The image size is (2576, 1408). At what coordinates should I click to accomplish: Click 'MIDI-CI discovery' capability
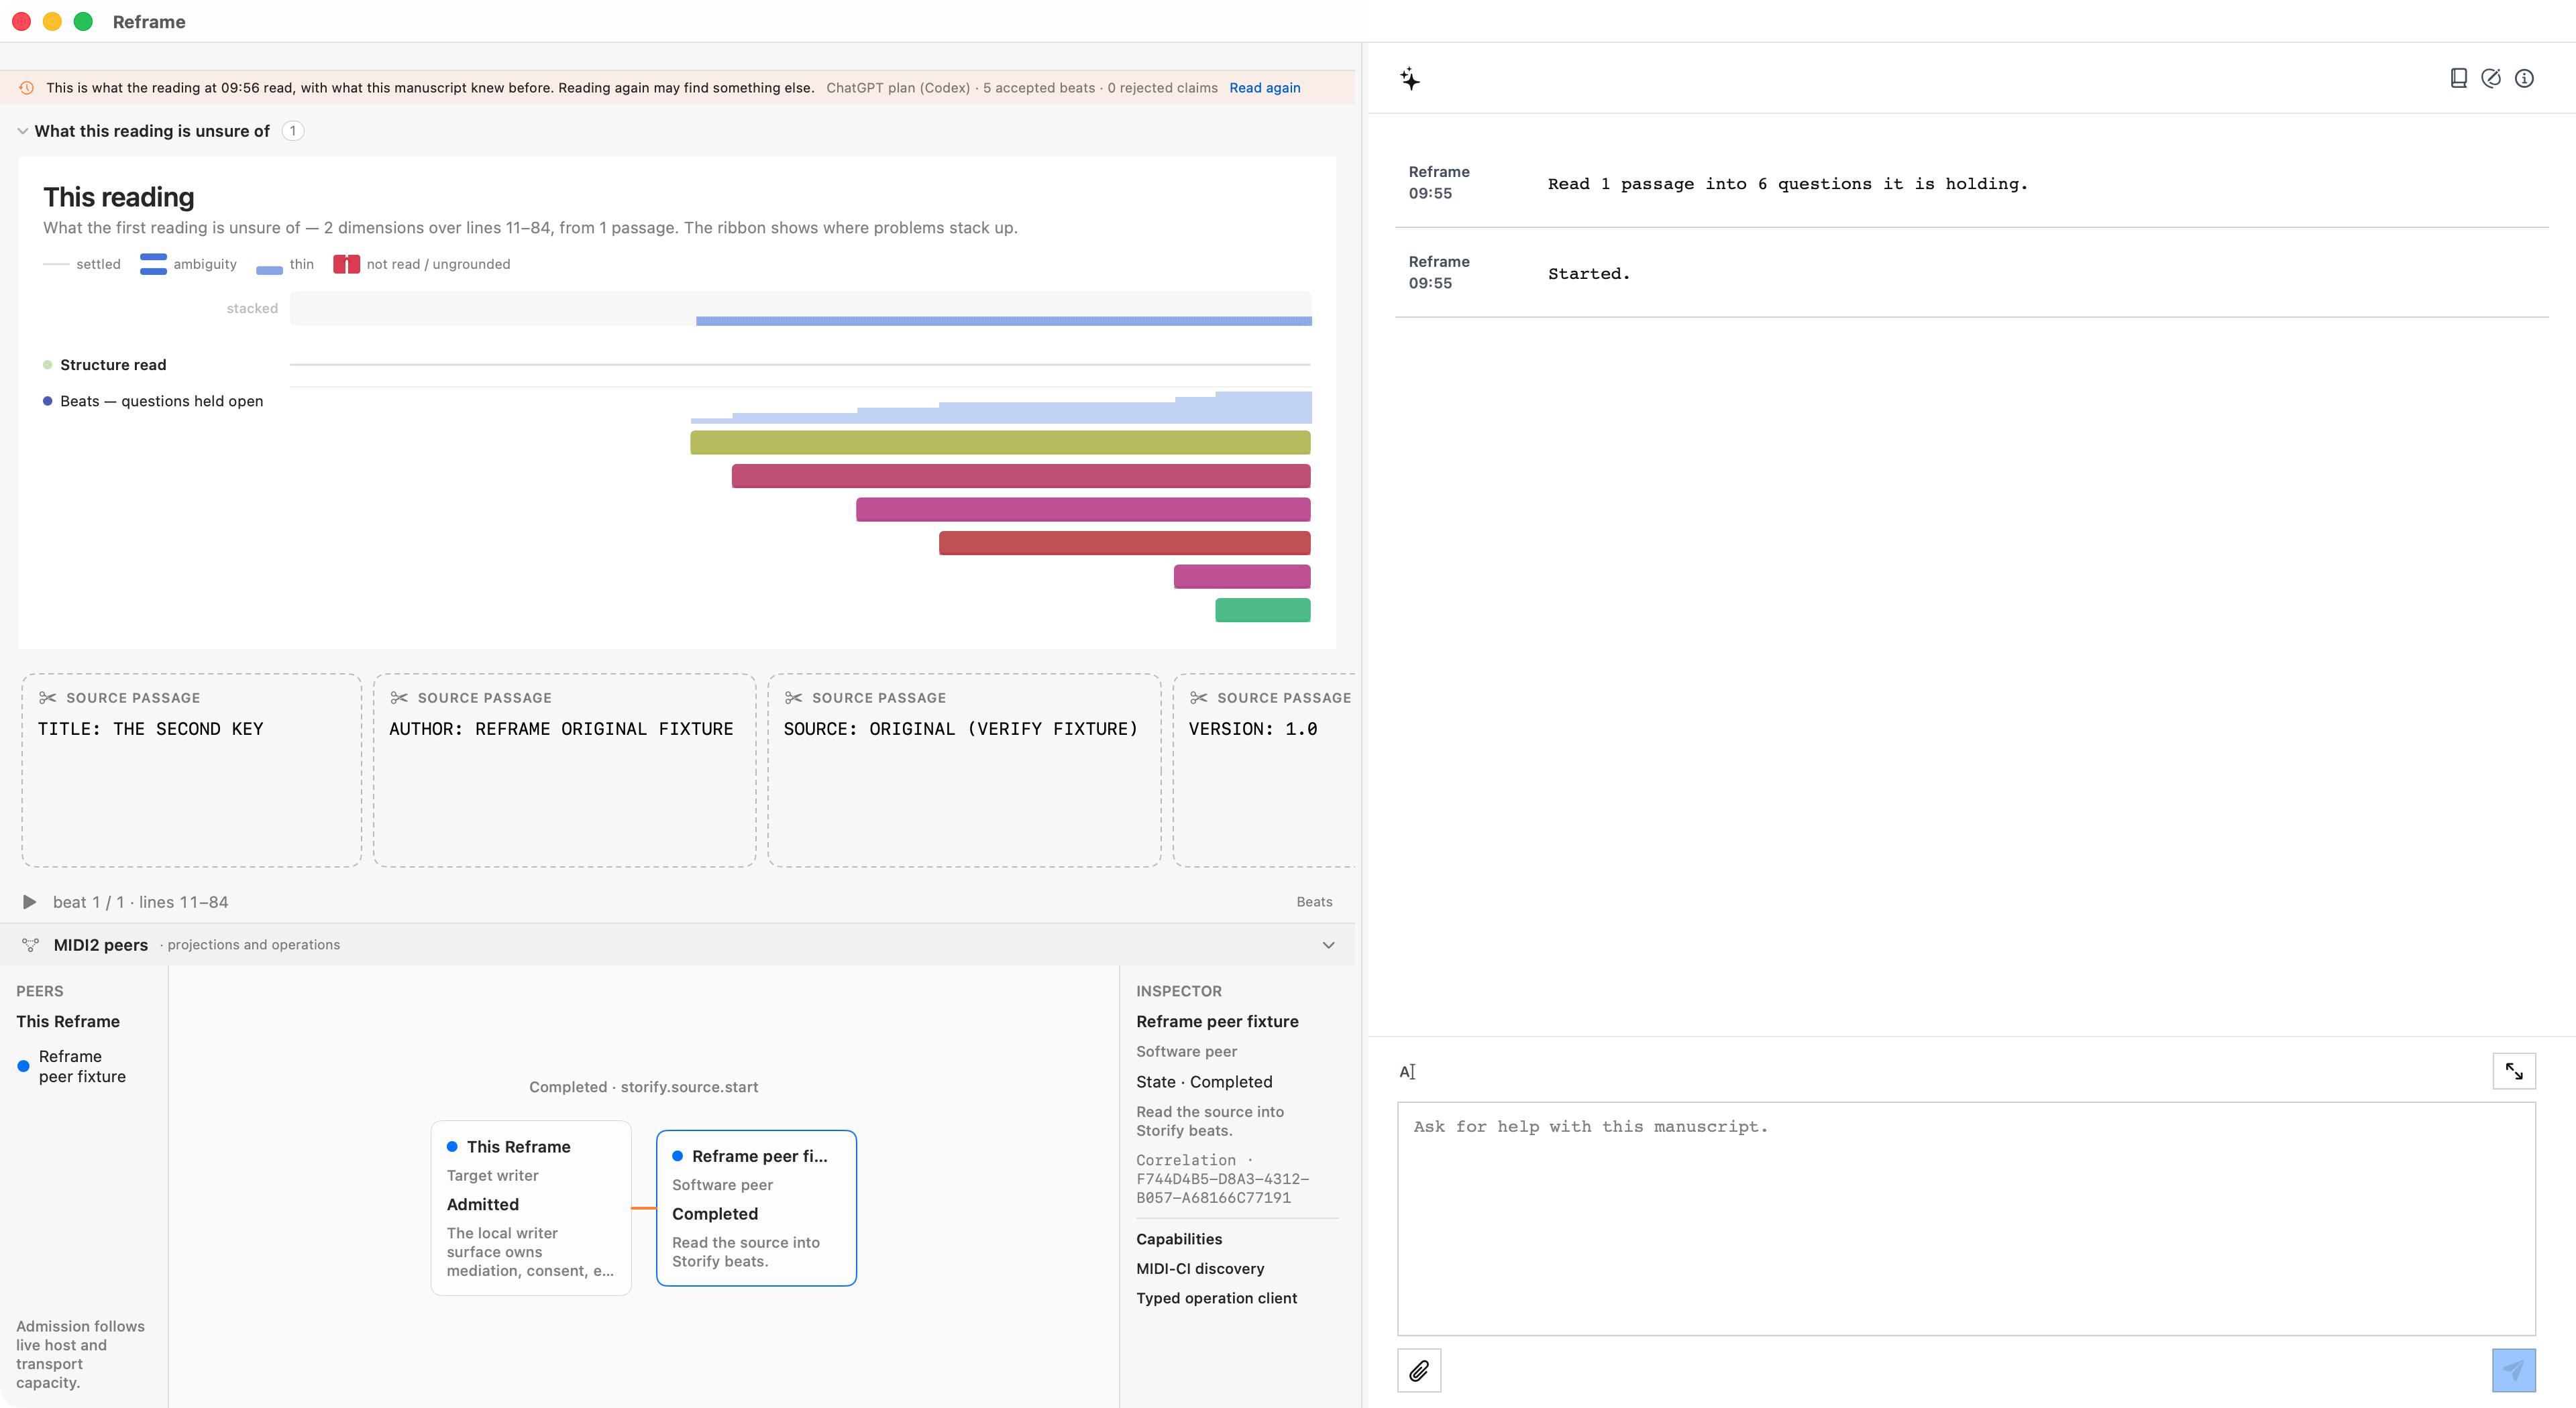click(x=1200, y=1268)
